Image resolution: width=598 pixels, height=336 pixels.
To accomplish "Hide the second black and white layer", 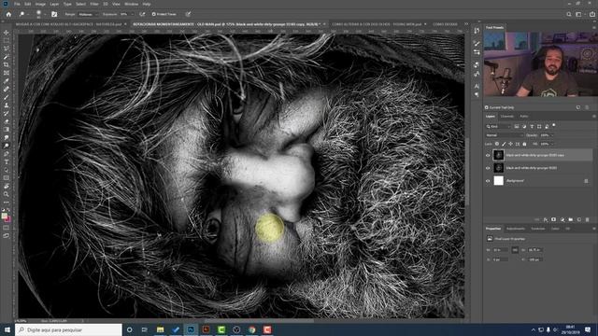I will (x=488, y=168).
